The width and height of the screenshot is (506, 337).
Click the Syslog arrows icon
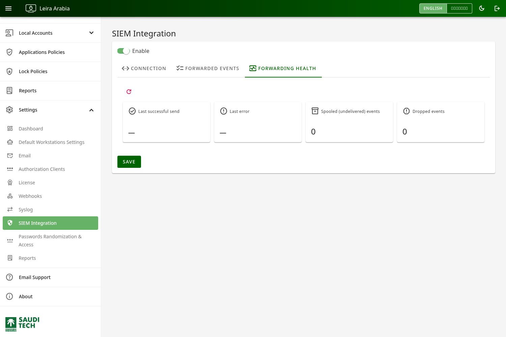click(x=10, y=210)
